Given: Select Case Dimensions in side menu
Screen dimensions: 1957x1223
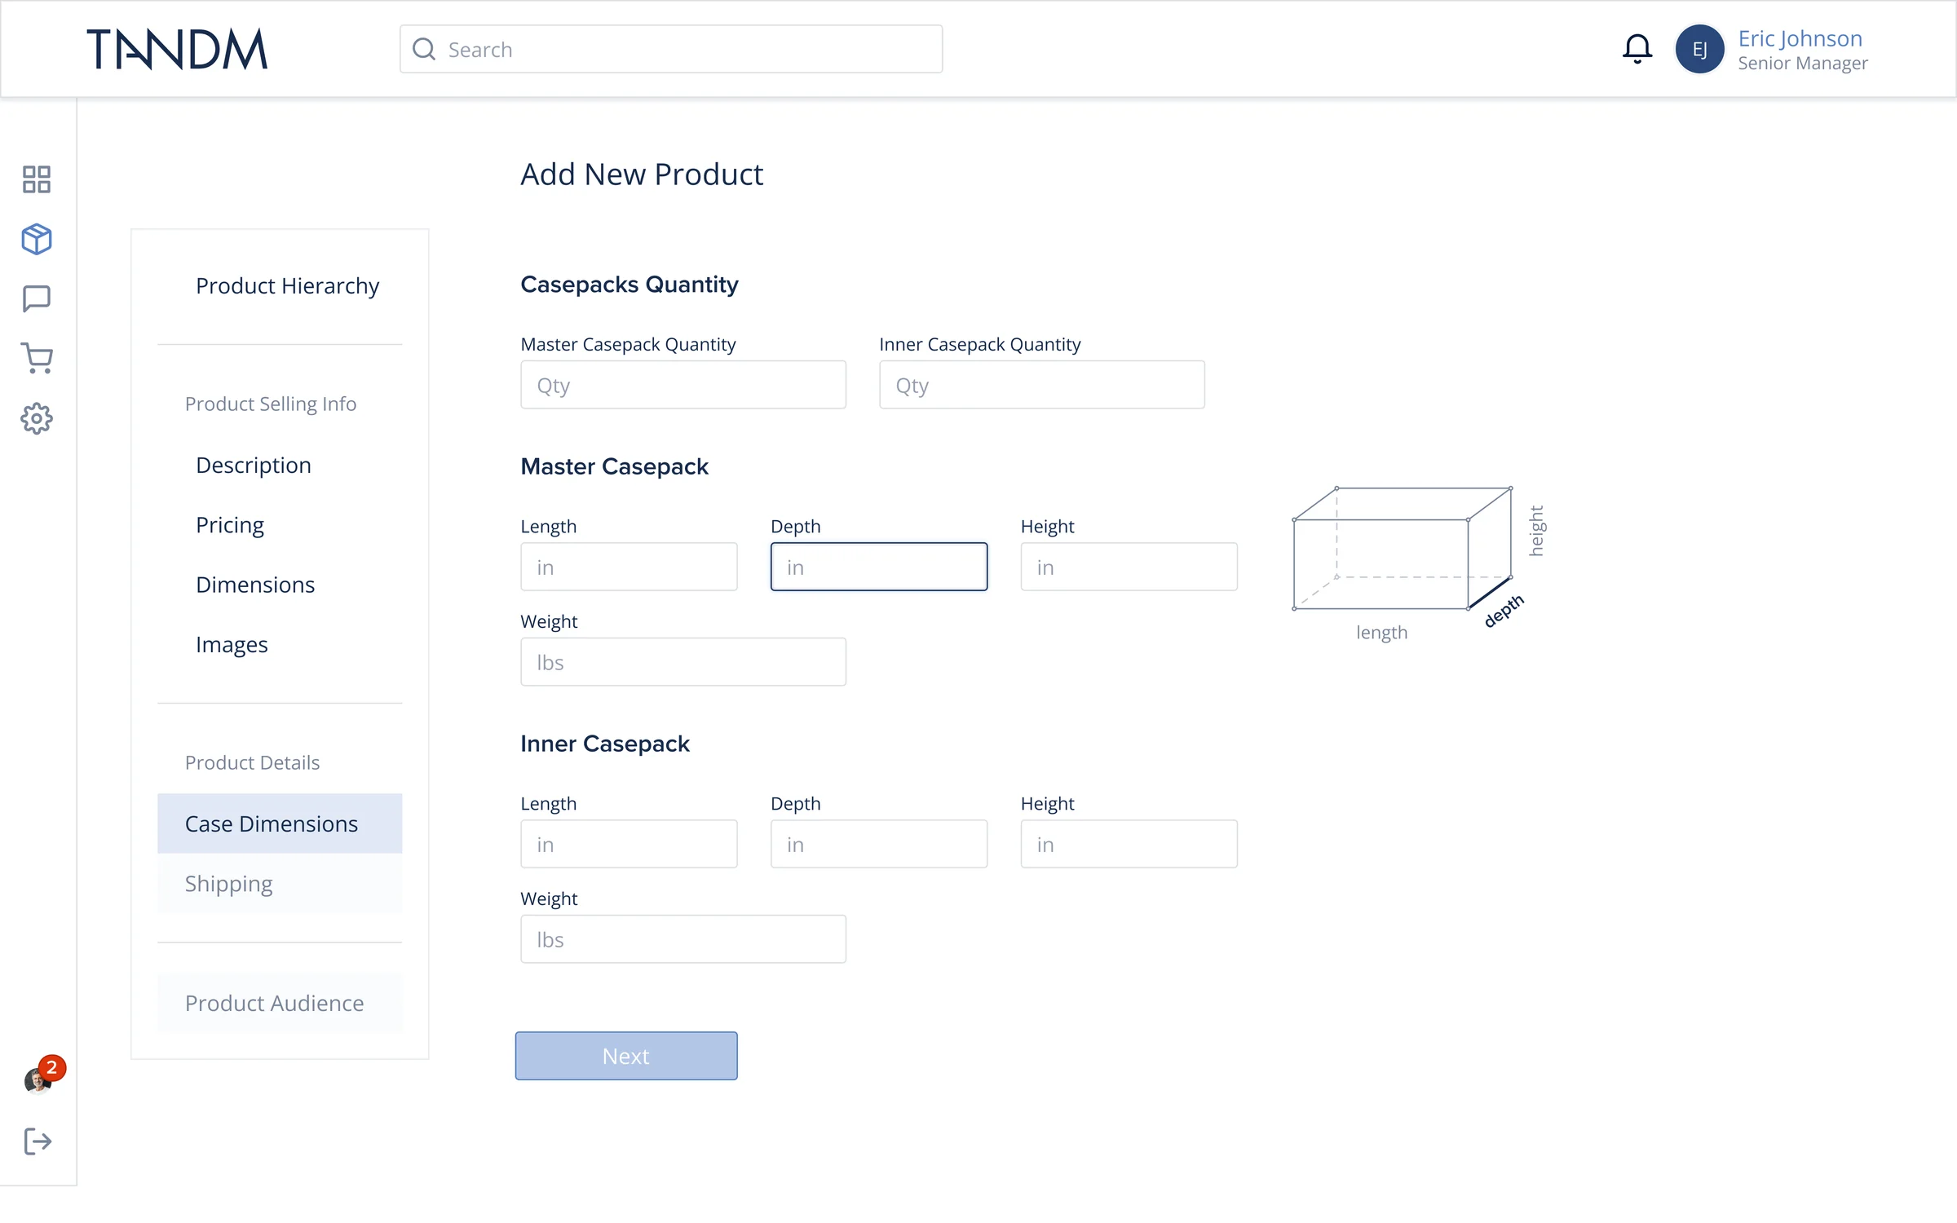Looking at the screenshot, I should pos(280,823).
